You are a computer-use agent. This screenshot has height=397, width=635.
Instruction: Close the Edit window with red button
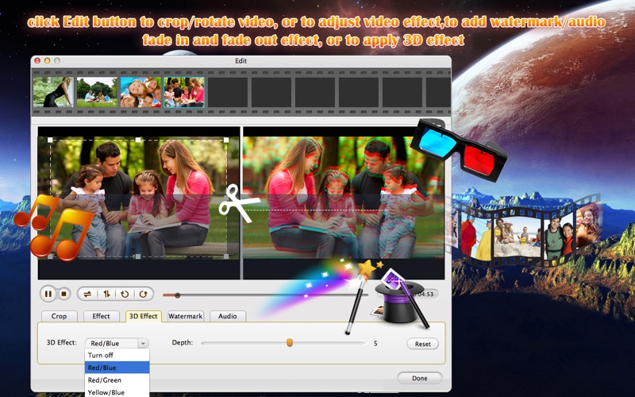pos(37,61)
